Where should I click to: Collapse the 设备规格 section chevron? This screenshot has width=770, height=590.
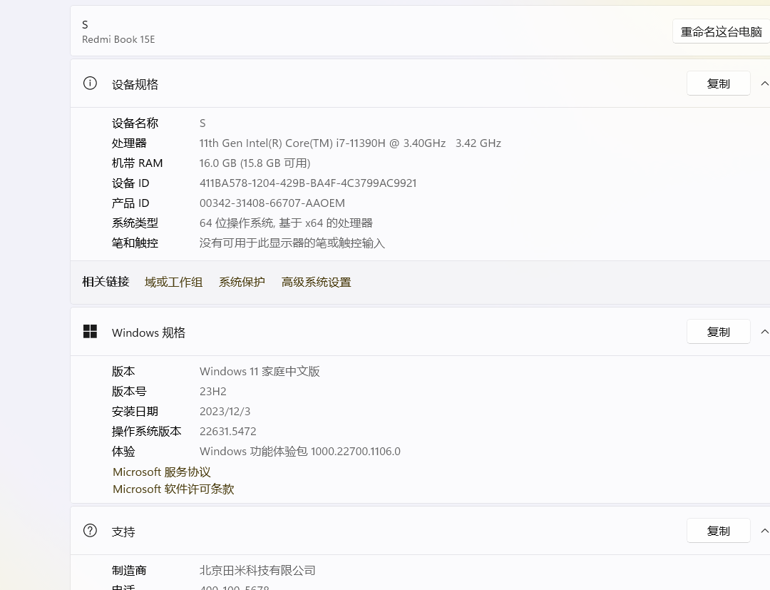764,83
